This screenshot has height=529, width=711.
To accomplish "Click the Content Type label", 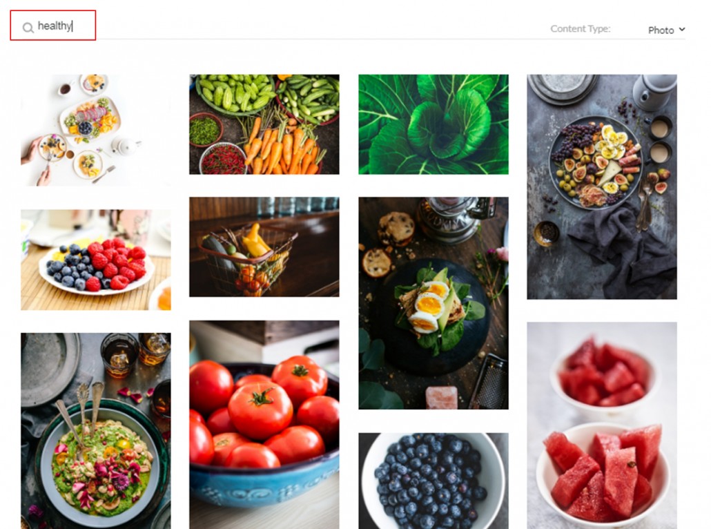I will 580,28.
